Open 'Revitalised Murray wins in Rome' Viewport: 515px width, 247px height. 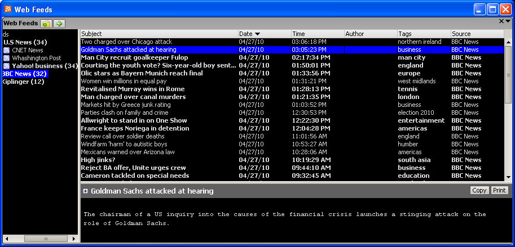(133, 89)
